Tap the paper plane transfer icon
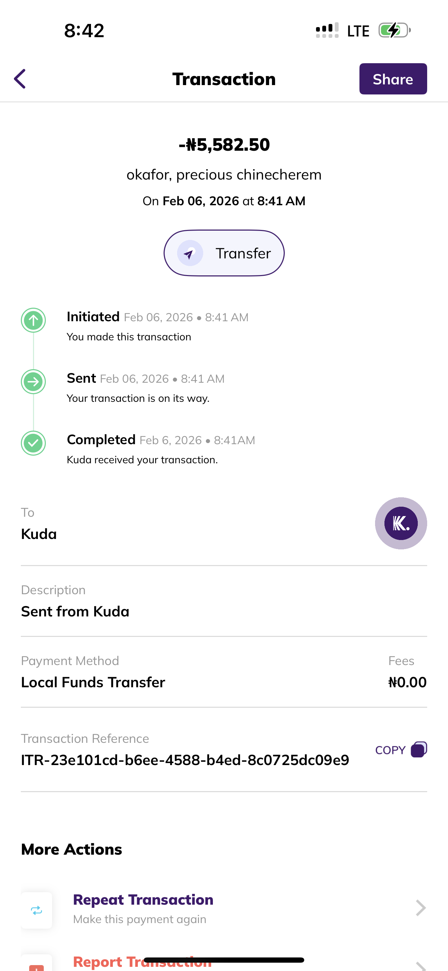The height and width of the screenshot is (971, 448). point(190,253)
